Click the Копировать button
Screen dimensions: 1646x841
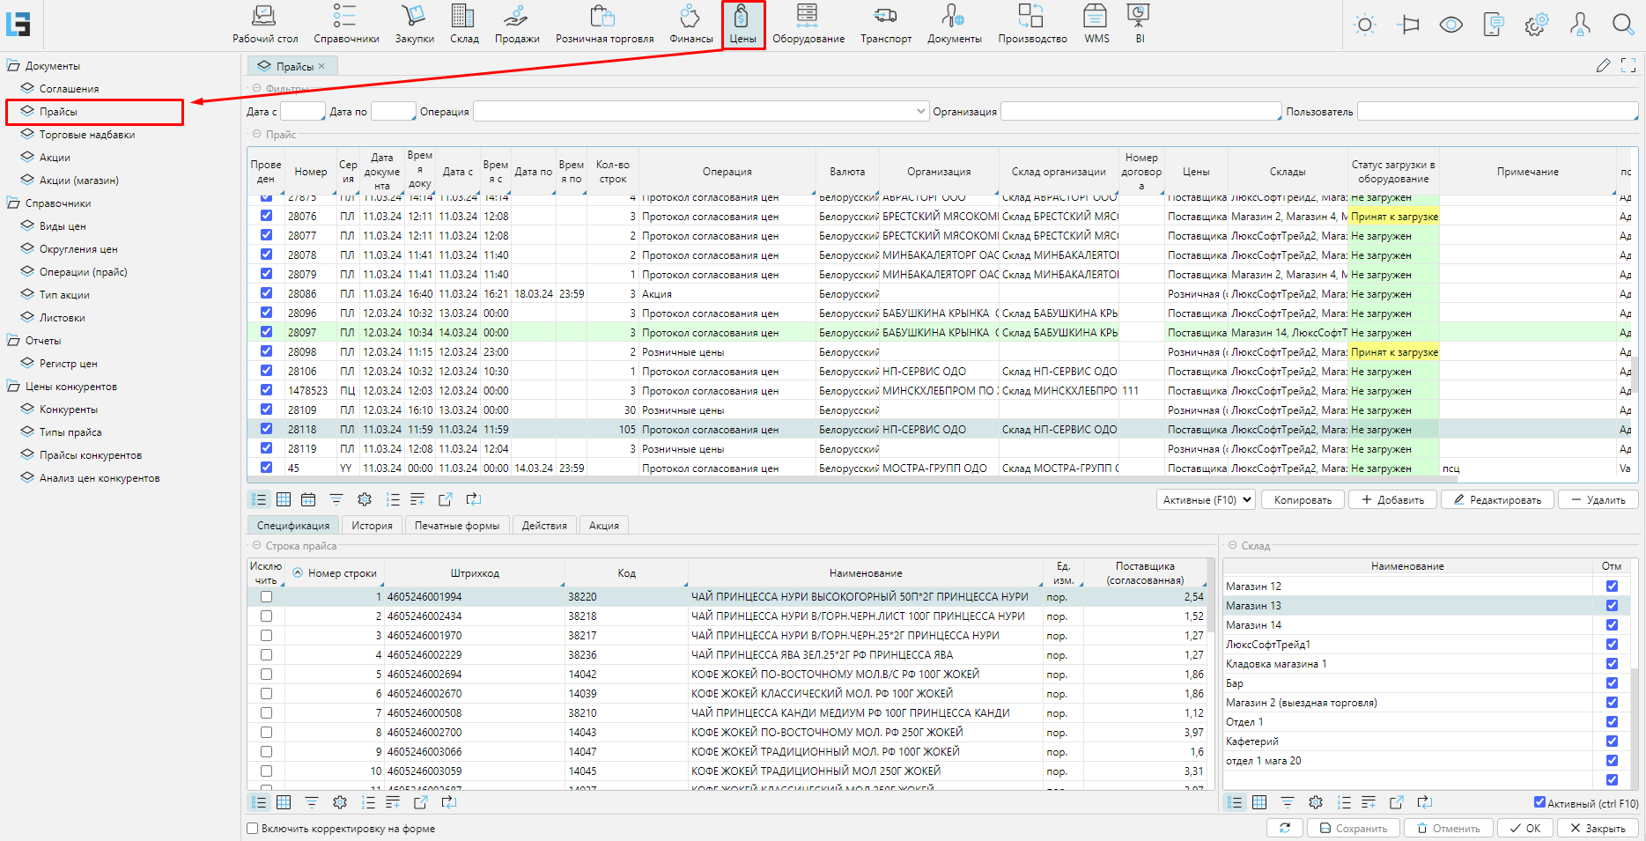pyautogui.click(x=1303, y=499)
